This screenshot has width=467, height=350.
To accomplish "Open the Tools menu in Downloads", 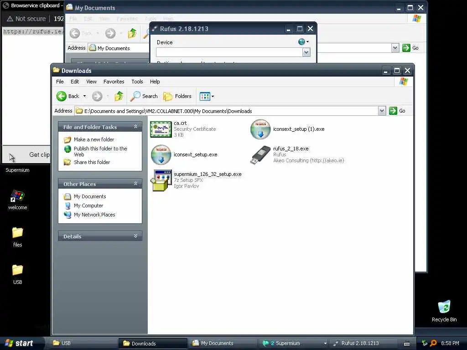I will click(x=137, y=82).
